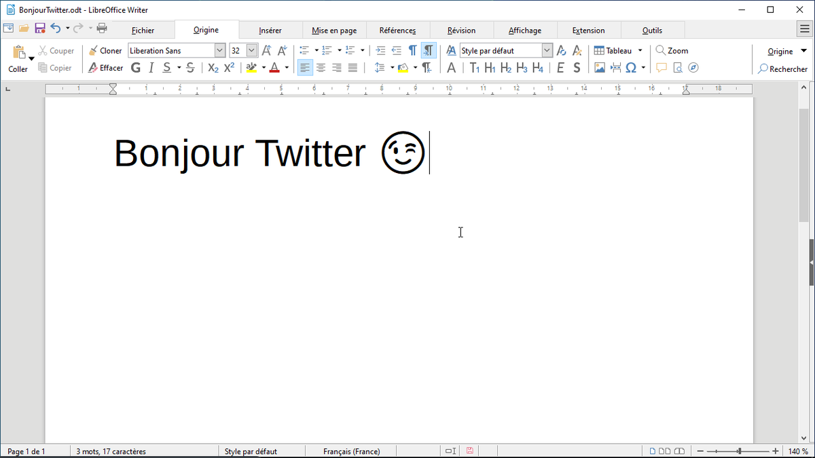Create a new style from selection icon

pyautogui.click(x=577, y=51)
